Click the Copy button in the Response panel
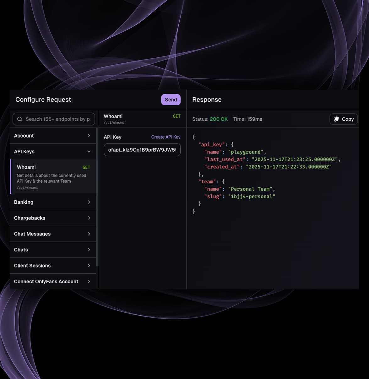 [x=344, y=119]
